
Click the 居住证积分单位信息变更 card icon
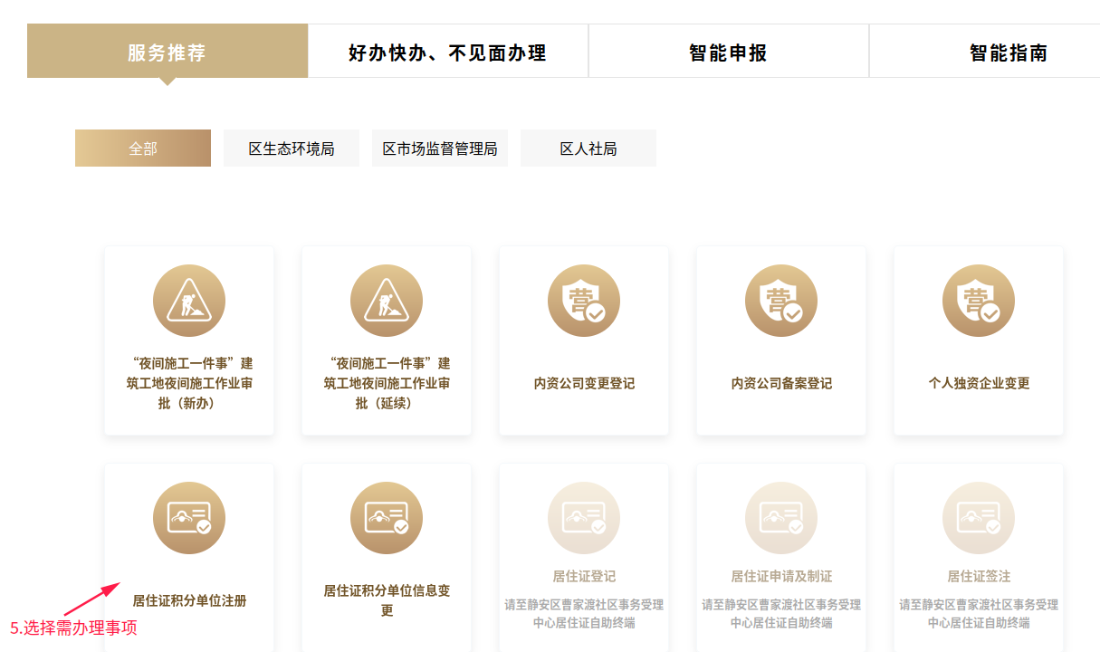[387, 518]
